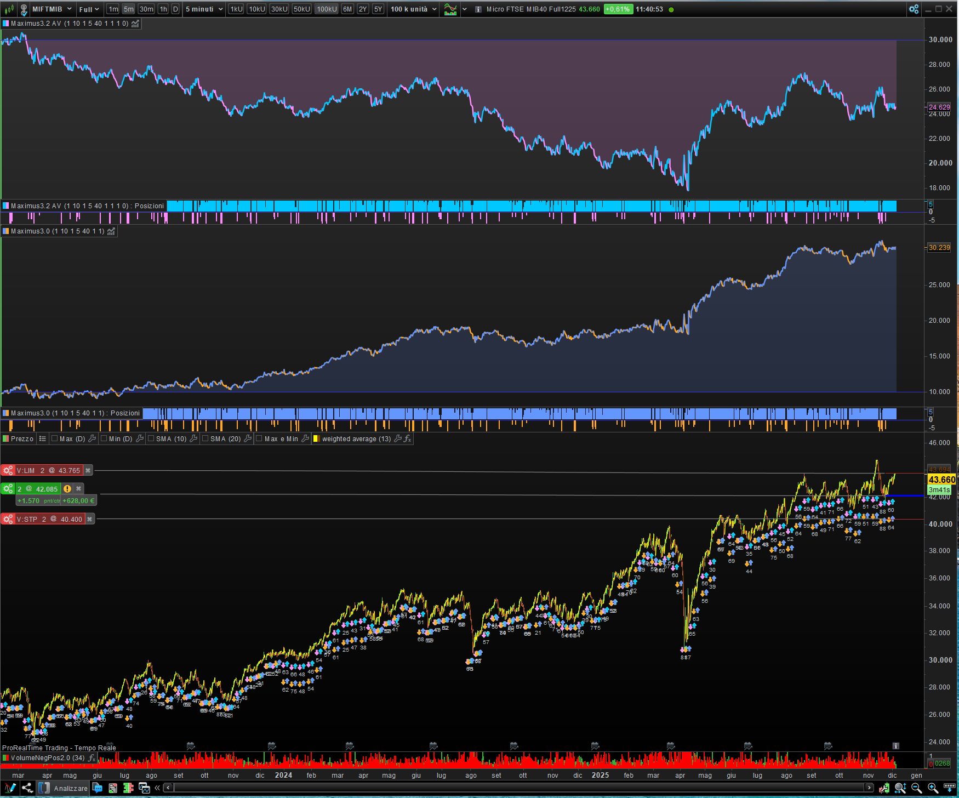This screenshot has width=959, height=798.
Task: Edit weighted average (13) formula fx icon
Action: click(407, 438)
